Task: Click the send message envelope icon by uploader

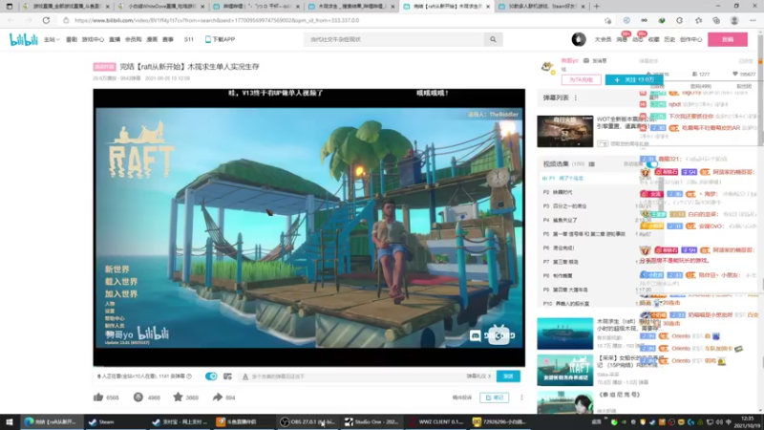Action: [x=586, y=61]
